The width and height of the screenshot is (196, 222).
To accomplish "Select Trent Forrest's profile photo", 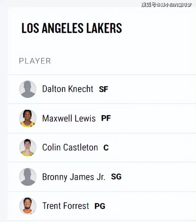I will pyautogui.click(x=28, y=206).
